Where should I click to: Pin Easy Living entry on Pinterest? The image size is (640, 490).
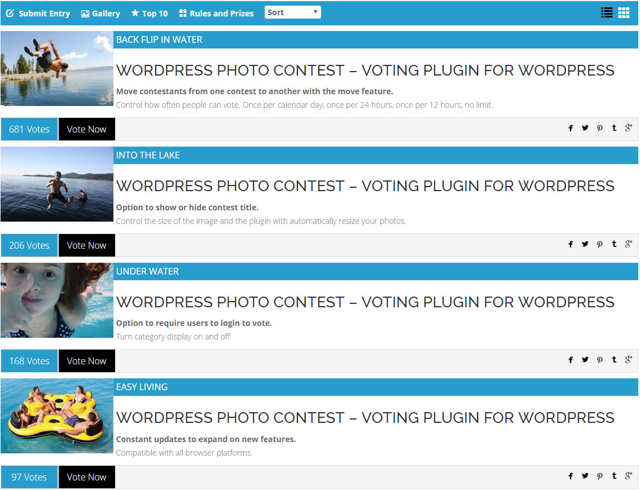(599, 476)
